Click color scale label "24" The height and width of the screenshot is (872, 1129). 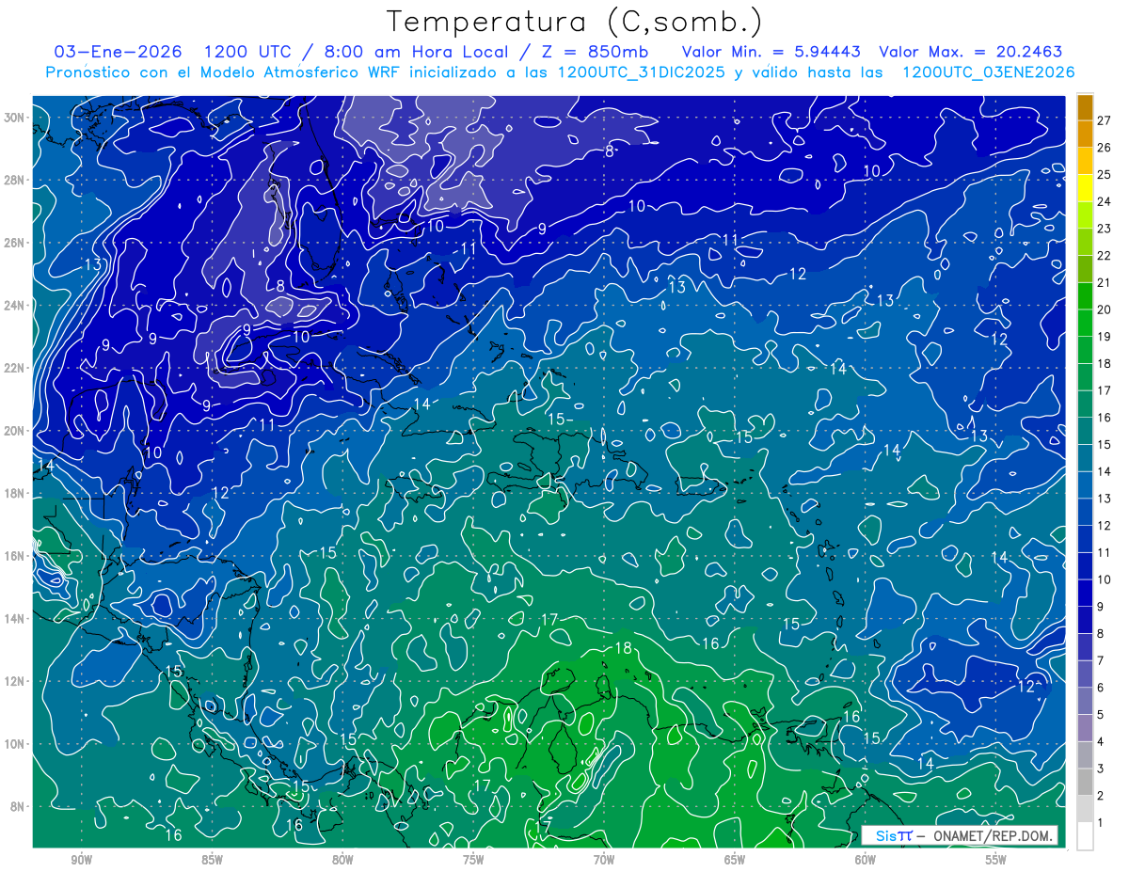click(x=1104, y=201)
